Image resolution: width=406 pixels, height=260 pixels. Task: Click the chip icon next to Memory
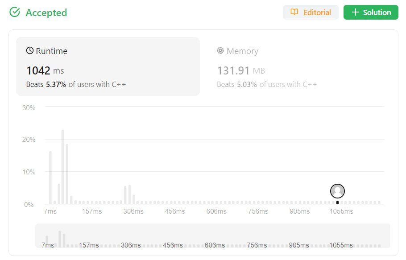tap(220, 51)
